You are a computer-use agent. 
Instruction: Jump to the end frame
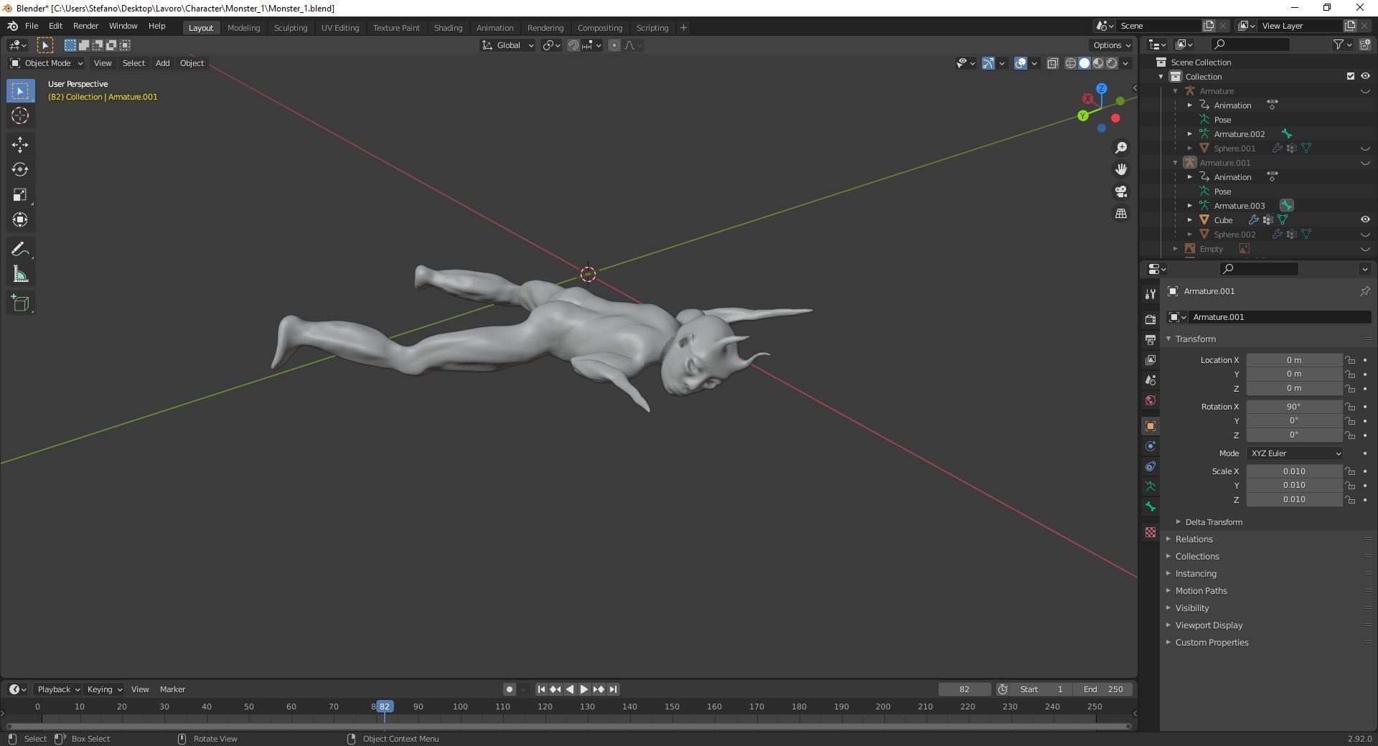click(x=613, y=689)
